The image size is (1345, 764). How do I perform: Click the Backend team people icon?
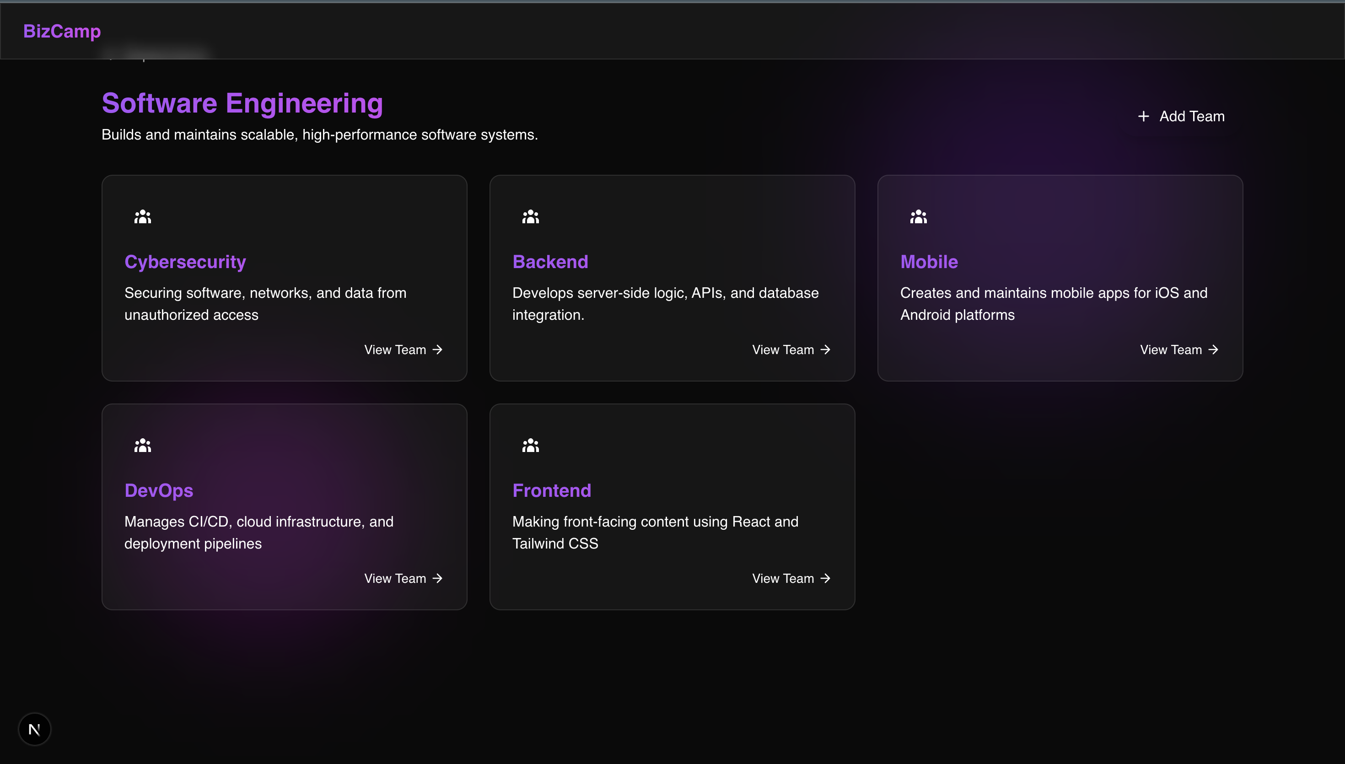(x=530, y=217)
